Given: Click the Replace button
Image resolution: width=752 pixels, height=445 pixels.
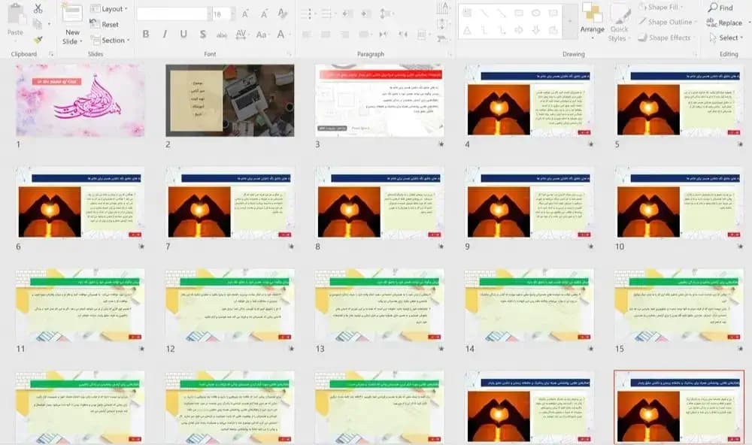Looking at the screenshot, I should click(x=725, y=23).
